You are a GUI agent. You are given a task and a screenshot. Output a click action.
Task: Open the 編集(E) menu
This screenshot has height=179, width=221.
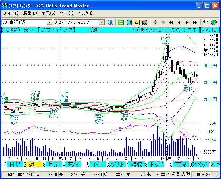30,13
